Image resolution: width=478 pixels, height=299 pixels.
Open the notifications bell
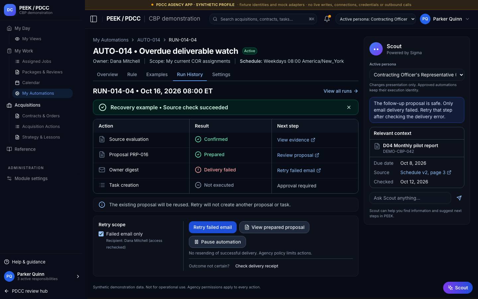[327, 19]
